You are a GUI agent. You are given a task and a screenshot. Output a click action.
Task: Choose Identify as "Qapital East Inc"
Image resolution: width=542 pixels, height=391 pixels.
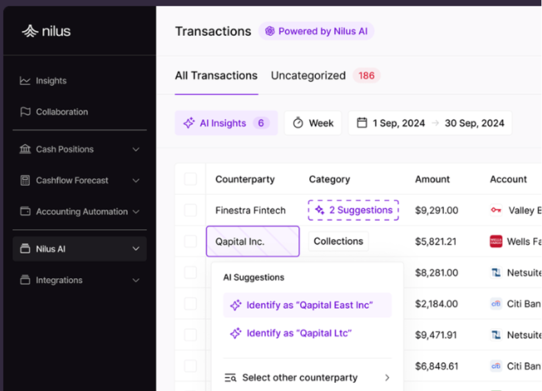tap(307, 305)
